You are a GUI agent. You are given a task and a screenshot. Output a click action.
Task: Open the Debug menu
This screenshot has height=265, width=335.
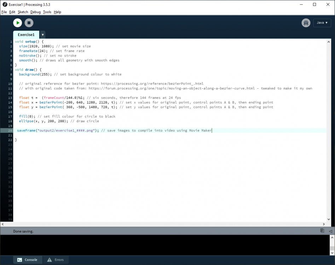click(35, 12)
